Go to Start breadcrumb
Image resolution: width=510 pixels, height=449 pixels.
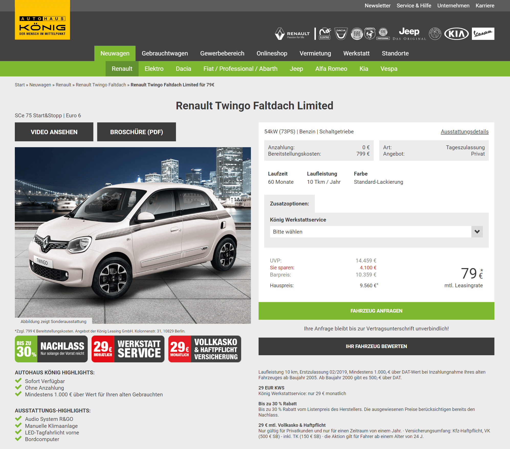pyautogui.click(x=20, y=85)
